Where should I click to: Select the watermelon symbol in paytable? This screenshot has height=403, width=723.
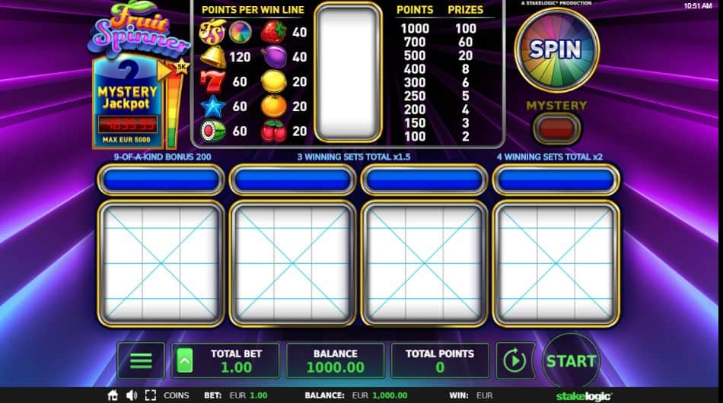coord(213,132)
